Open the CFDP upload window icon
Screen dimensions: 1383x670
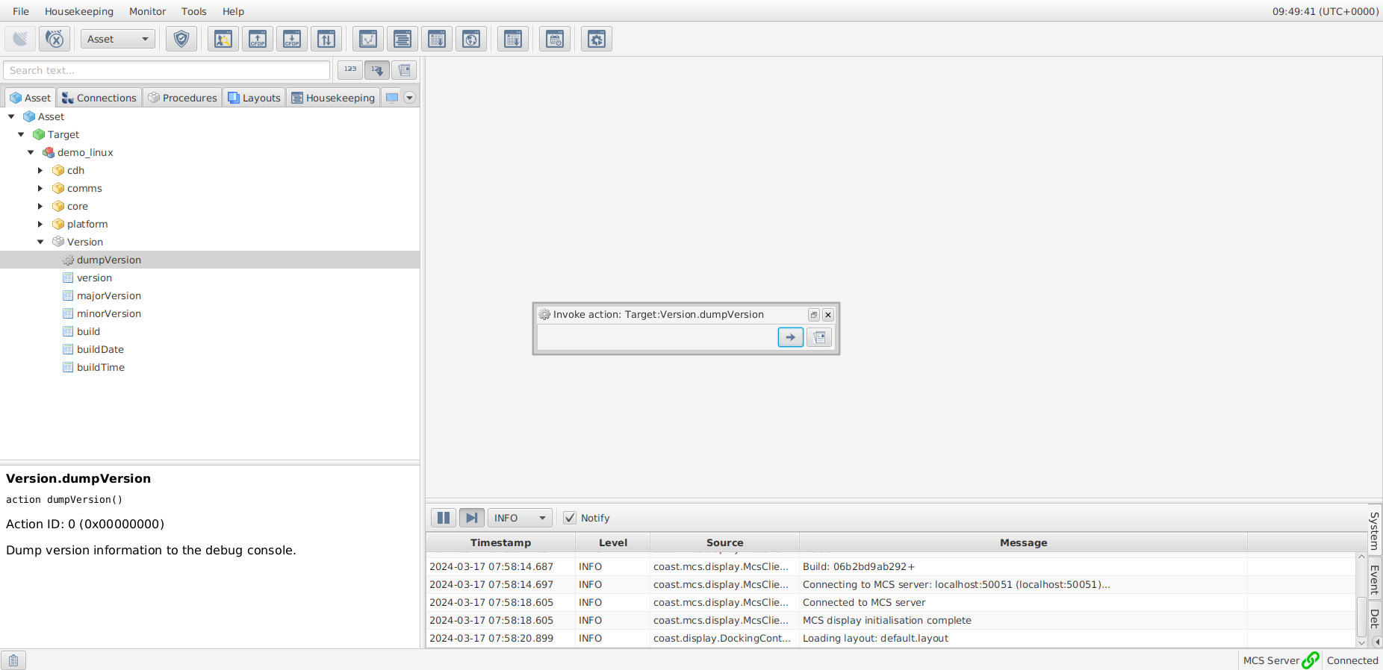tap(258, 39)
